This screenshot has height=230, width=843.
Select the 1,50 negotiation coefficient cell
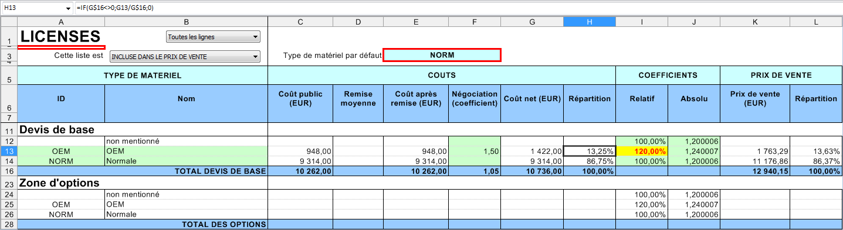(475, 151)
